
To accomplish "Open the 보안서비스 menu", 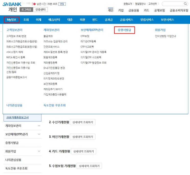I will [x=167, y=20].
